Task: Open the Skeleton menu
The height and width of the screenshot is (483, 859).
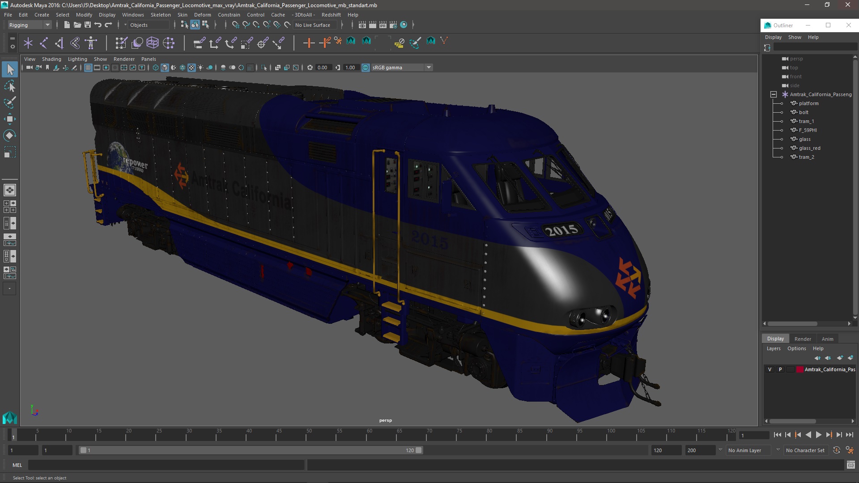Action: tap(161, 15)
